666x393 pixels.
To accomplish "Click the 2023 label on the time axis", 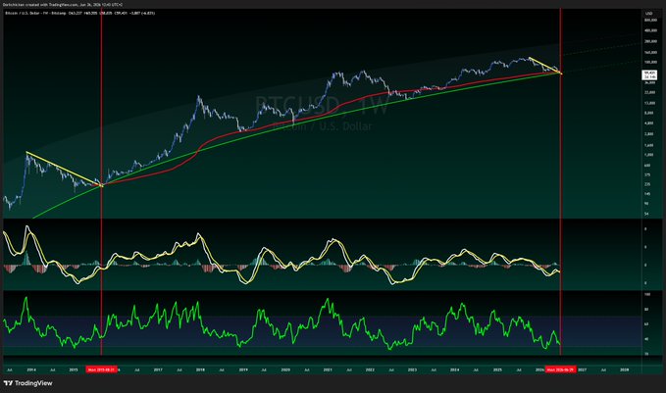I will (x=412, y=369).
